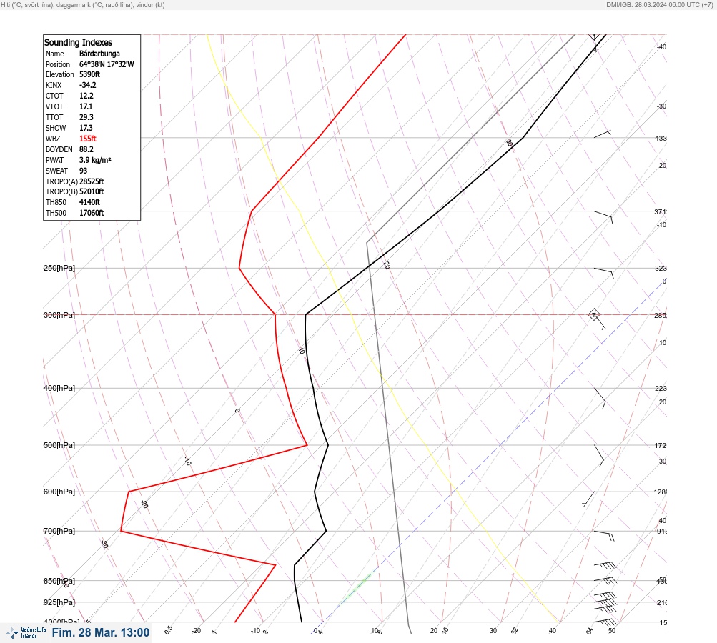Select the elevation value 5390ft
Screen dimensions: 717x643
89,74
